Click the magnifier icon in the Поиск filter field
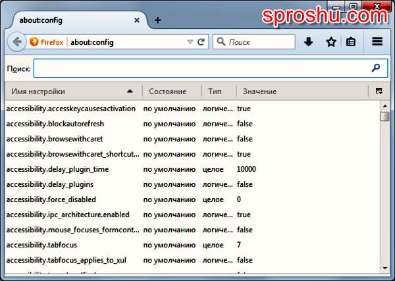The height and width of the screenshot is (281, 395). (x=376, y=68)
